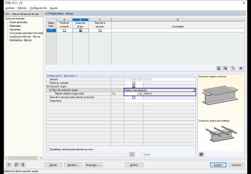
Task: Select Datos generales in the navigator tree
Action: (x=18, y=22)
